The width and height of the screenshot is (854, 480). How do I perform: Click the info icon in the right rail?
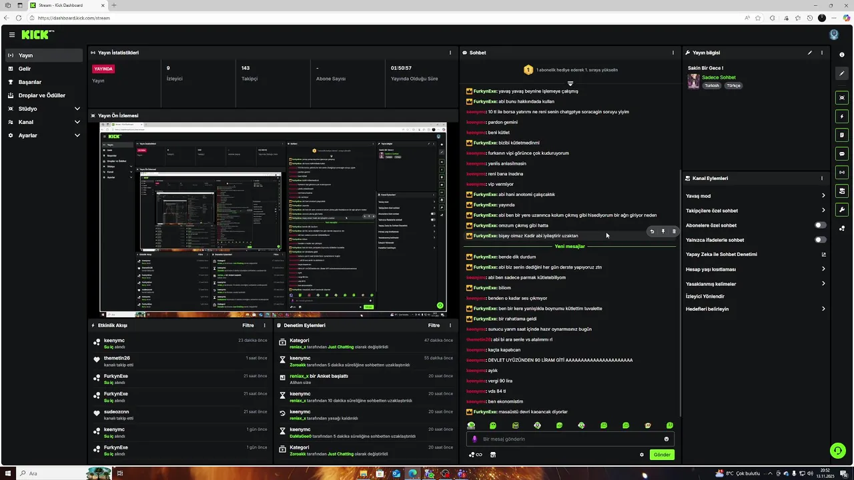(x=842, y=55)
